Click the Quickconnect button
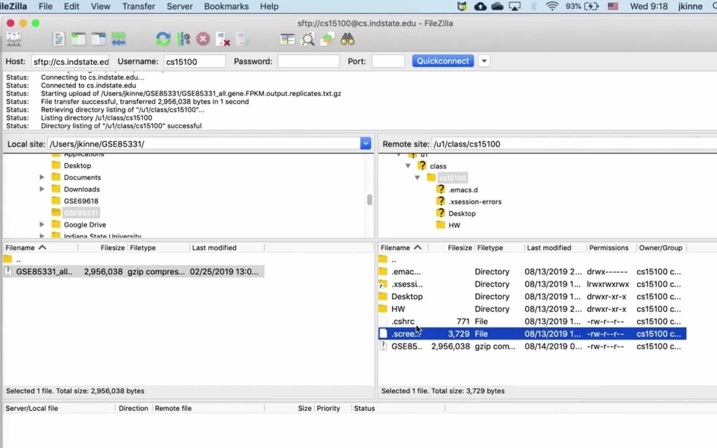717x448 pixels. [x=443, y=61]
